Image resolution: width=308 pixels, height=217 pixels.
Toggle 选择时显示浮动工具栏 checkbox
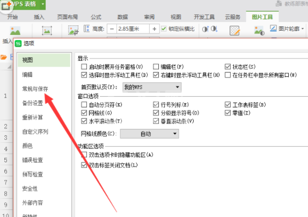click(84, 75)
